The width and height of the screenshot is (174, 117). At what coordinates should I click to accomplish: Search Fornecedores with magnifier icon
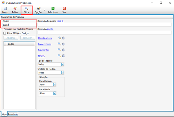59,44
